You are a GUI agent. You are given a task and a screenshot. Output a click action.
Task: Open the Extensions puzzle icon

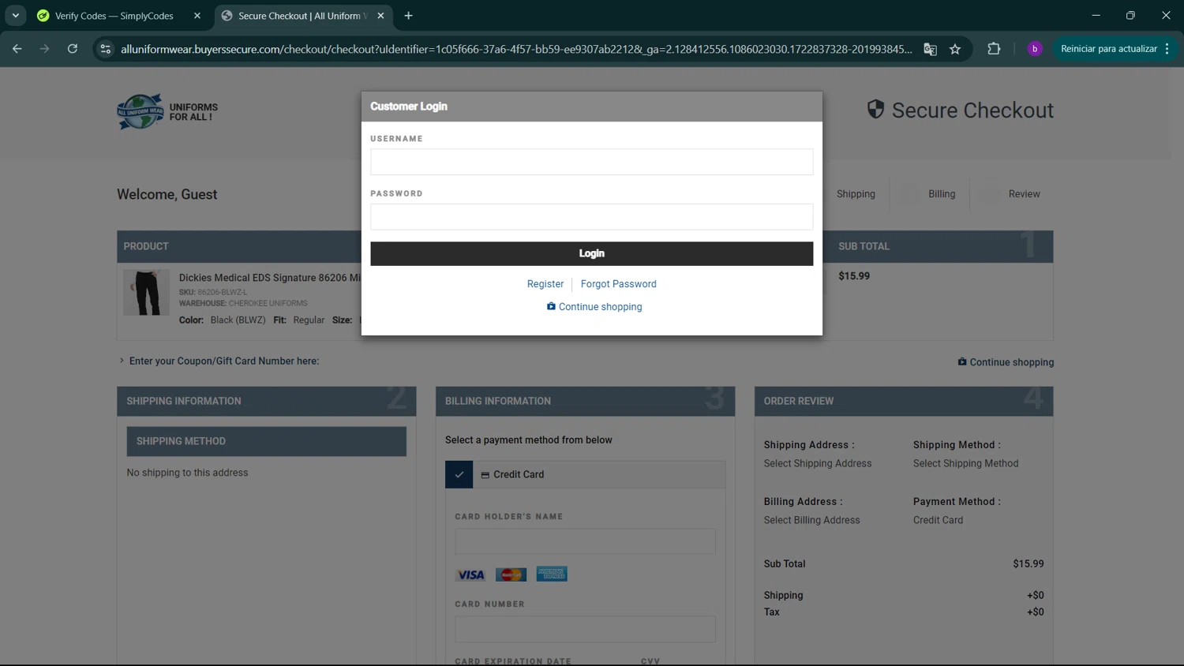994,49
